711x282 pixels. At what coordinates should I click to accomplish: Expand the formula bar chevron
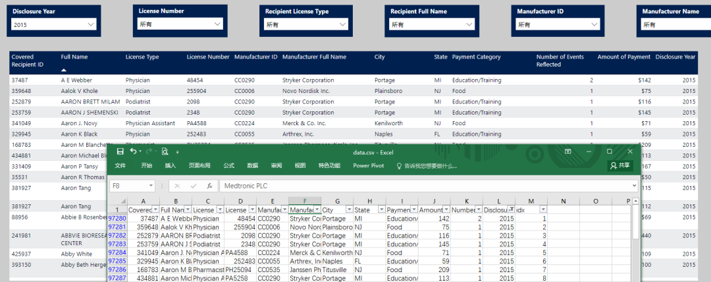click(634, 186)
